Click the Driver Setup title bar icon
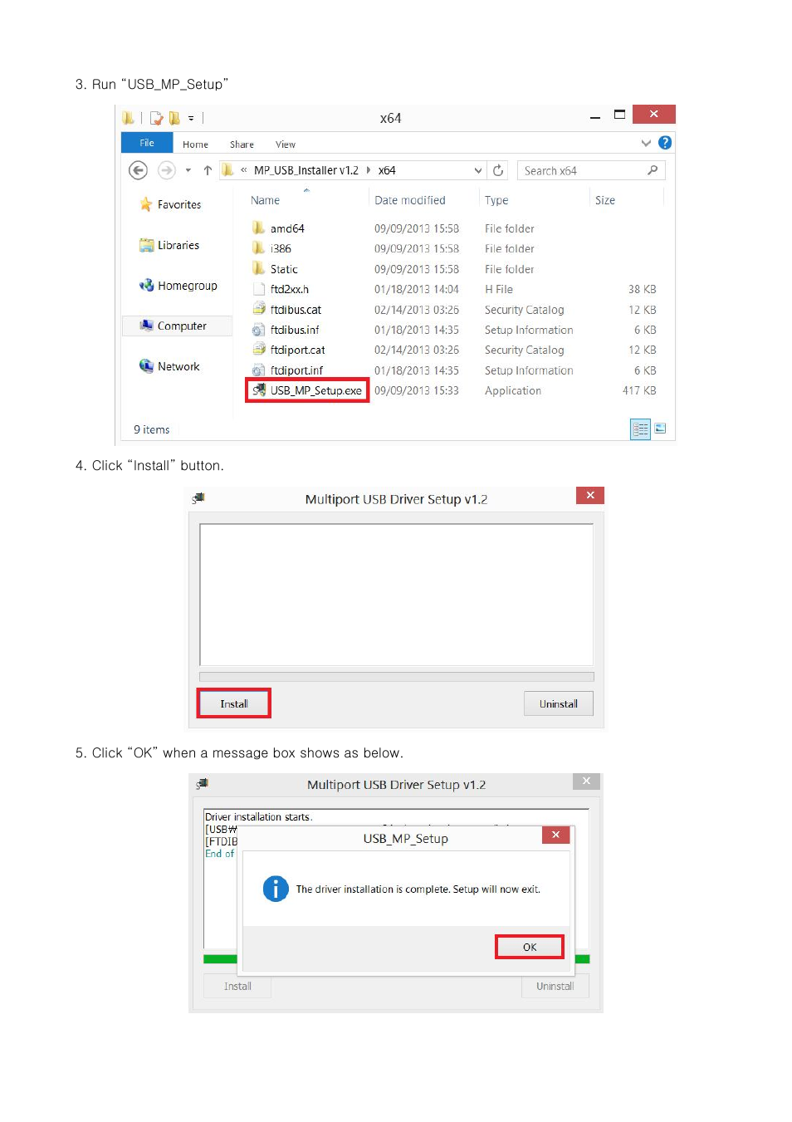The height and width of the screenshot is (1122, 792). tap(198, 498)
